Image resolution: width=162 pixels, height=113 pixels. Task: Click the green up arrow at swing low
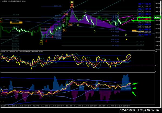point(42,39)
